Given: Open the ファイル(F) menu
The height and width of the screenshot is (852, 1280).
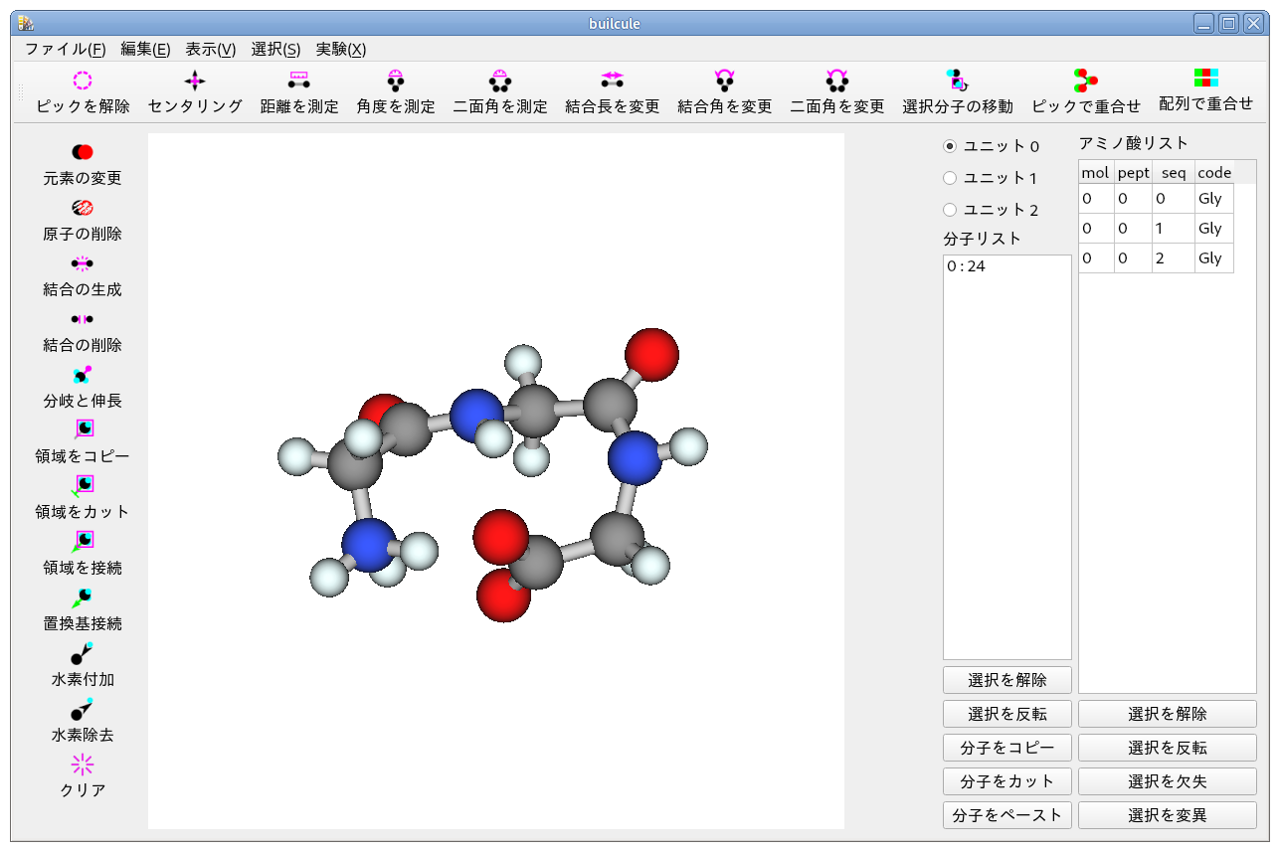Looking at the screenshot, I should coord(65,49).
